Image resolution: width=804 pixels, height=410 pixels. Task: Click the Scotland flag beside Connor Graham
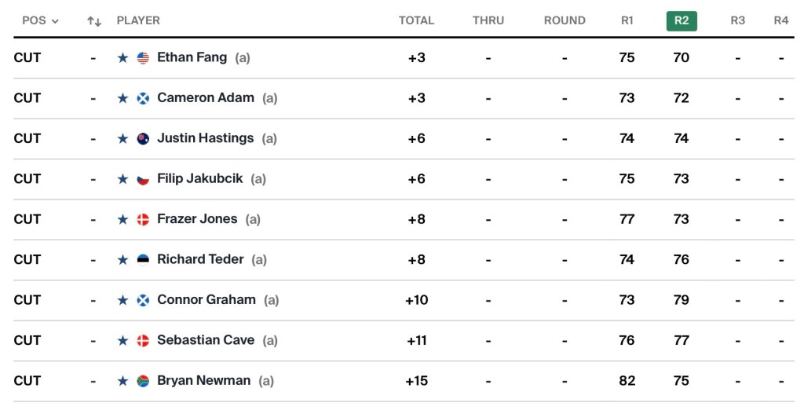point(143,300)
